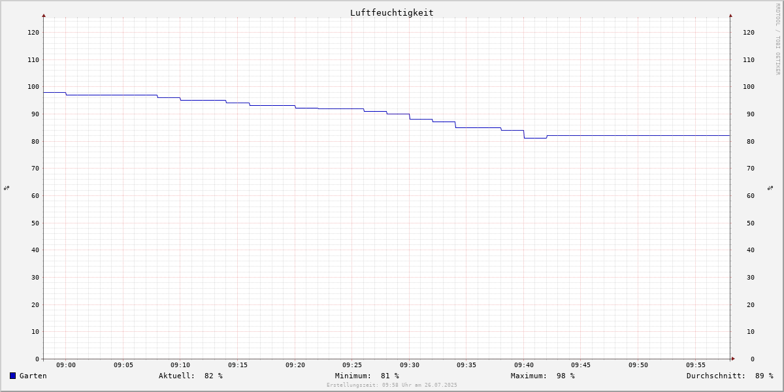Click the chart title Luftfeuchtigkeit
This screenshot has height=392, width=784.
(x=391, y=12)
